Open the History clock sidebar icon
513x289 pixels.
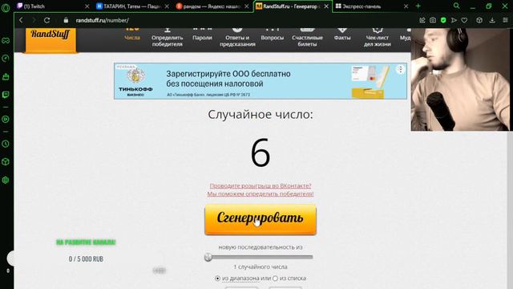pyautogui.click(x=6, y=144)
